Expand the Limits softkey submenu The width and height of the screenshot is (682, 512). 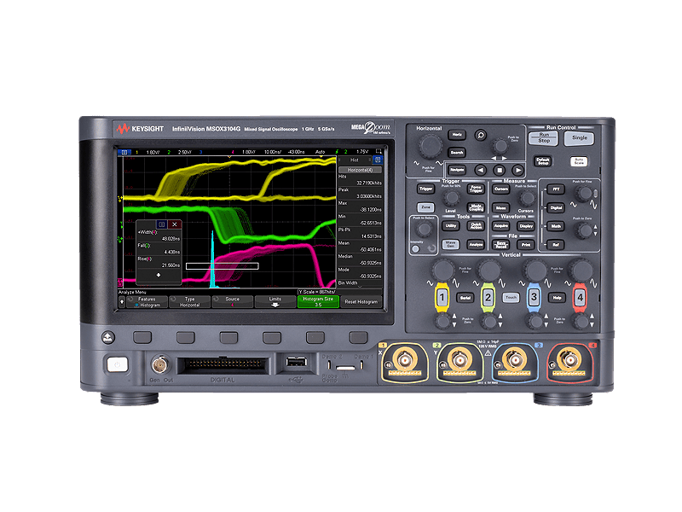click(x=275, y=302)
